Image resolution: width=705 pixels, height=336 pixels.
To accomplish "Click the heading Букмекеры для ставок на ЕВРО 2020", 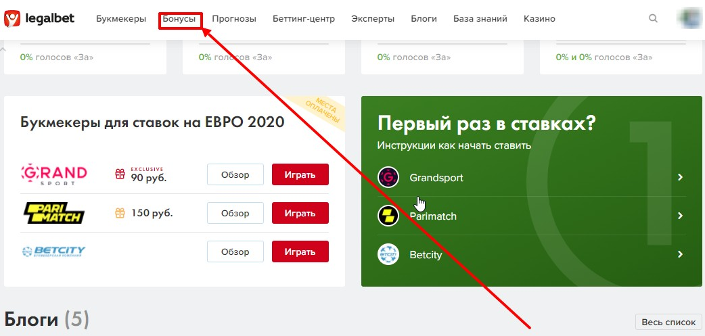I will coord(152,122).
